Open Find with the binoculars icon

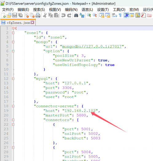tap(76, 15)
